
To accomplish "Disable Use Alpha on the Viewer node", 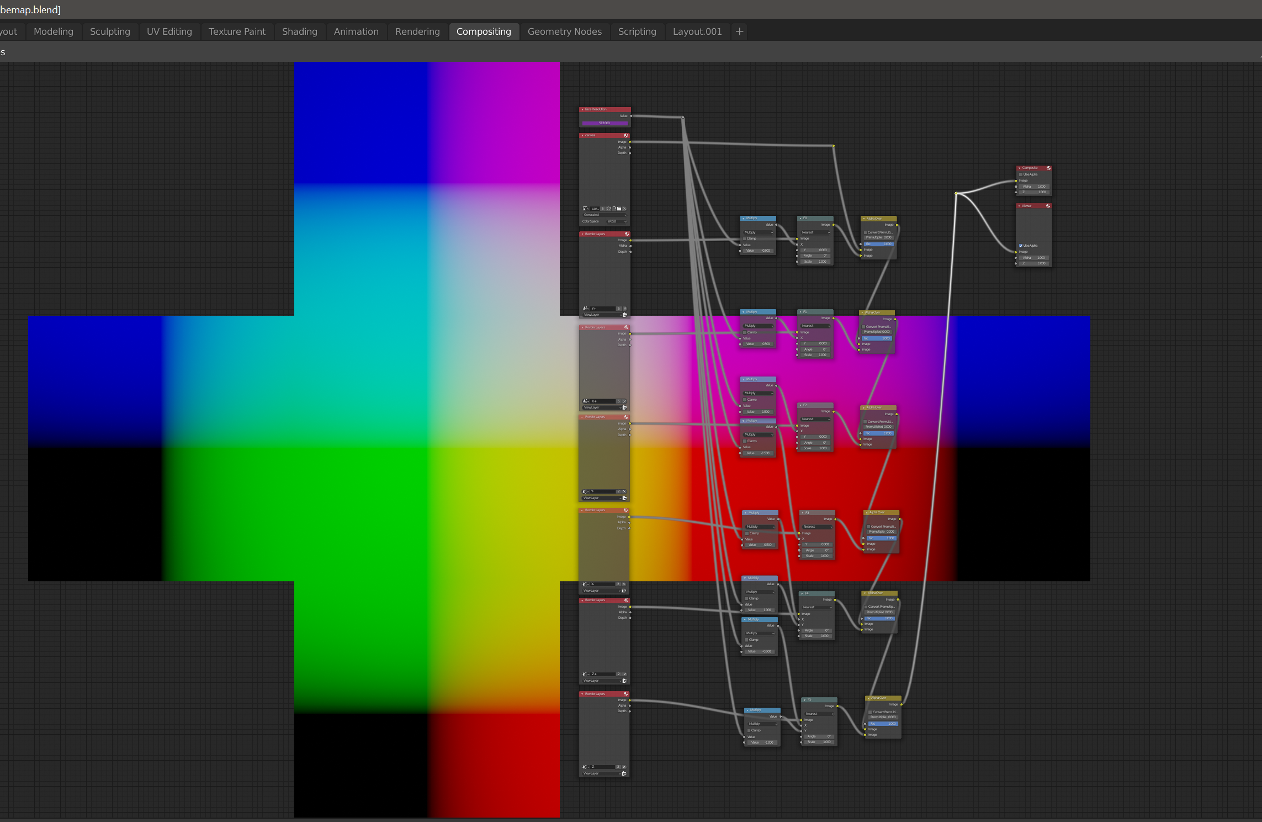I will [x=1021, y=245].
